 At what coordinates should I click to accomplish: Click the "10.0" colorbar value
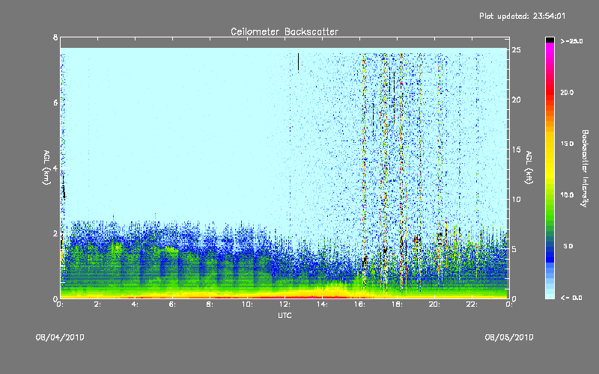coord(567,194)
